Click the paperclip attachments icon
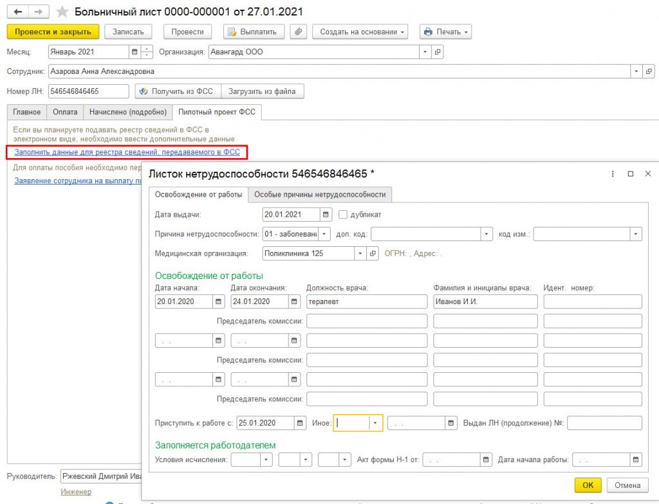Viewport: 659px width, 504px height. click(298, 32)
